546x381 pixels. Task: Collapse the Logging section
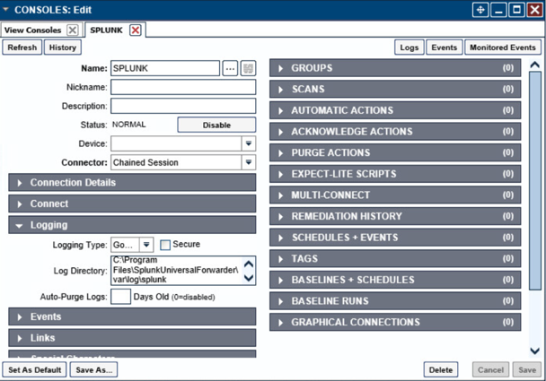132,225
